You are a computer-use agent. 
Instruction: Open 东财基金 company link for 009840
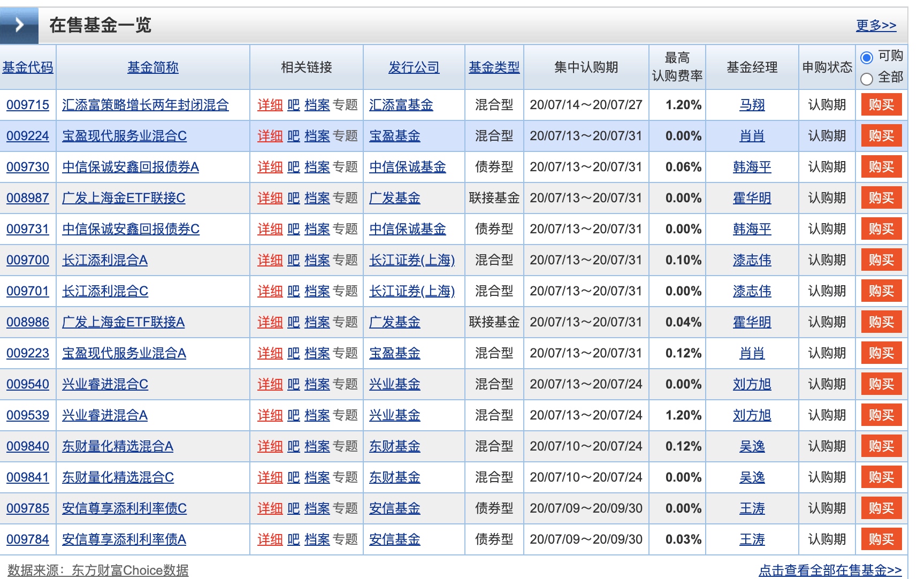pyautogui.click(x=394, y=446)
